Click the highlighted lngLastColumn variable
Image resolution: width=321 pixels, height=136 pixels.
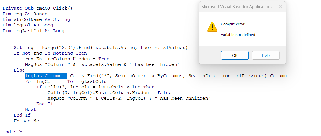coord(46,76)
